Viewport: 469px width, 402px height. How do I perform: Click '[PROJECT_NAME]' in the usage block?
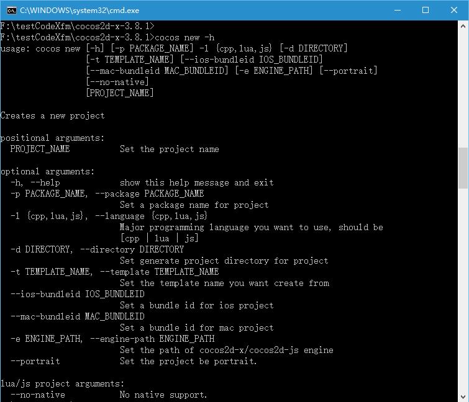coord(120,93)
